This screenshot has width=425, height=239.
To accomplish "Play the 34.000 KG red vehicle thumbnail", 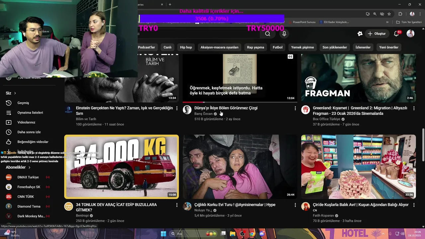I will pyautogui.click(x=122, y=167).
